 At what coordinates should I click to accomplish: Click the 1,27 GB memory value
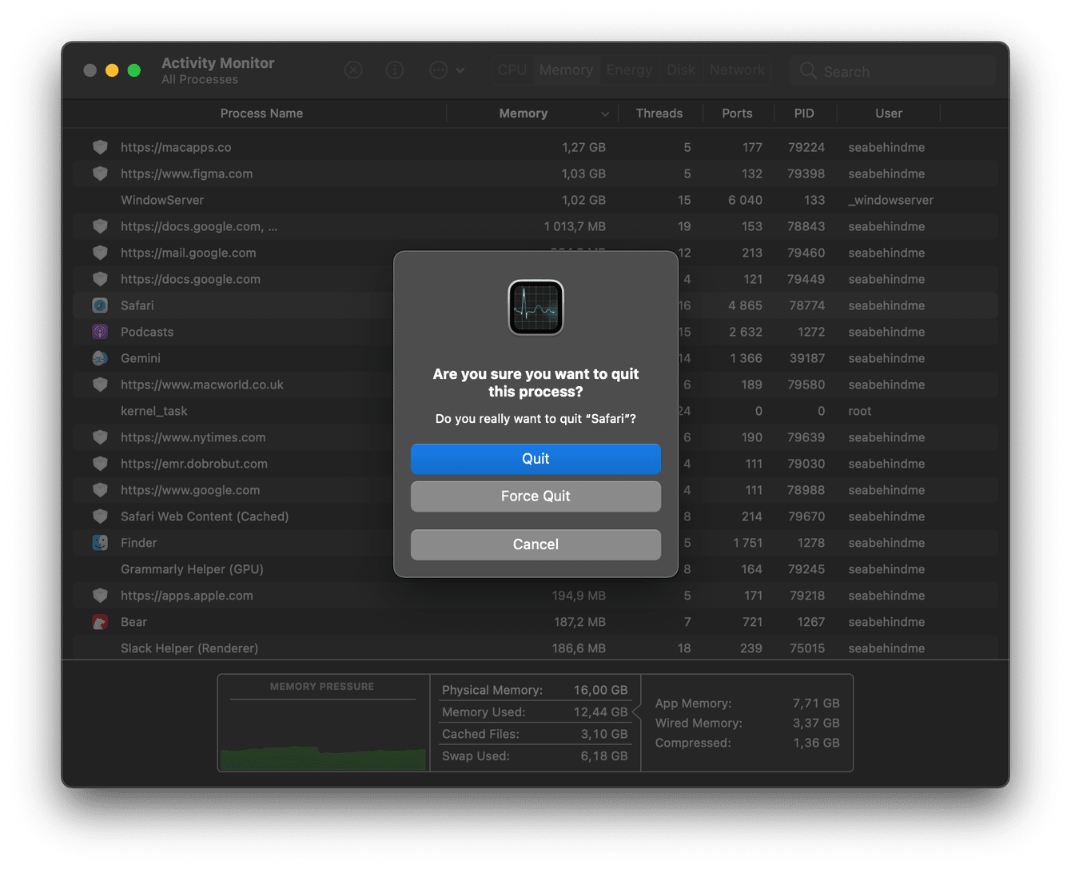coord(583,147)
